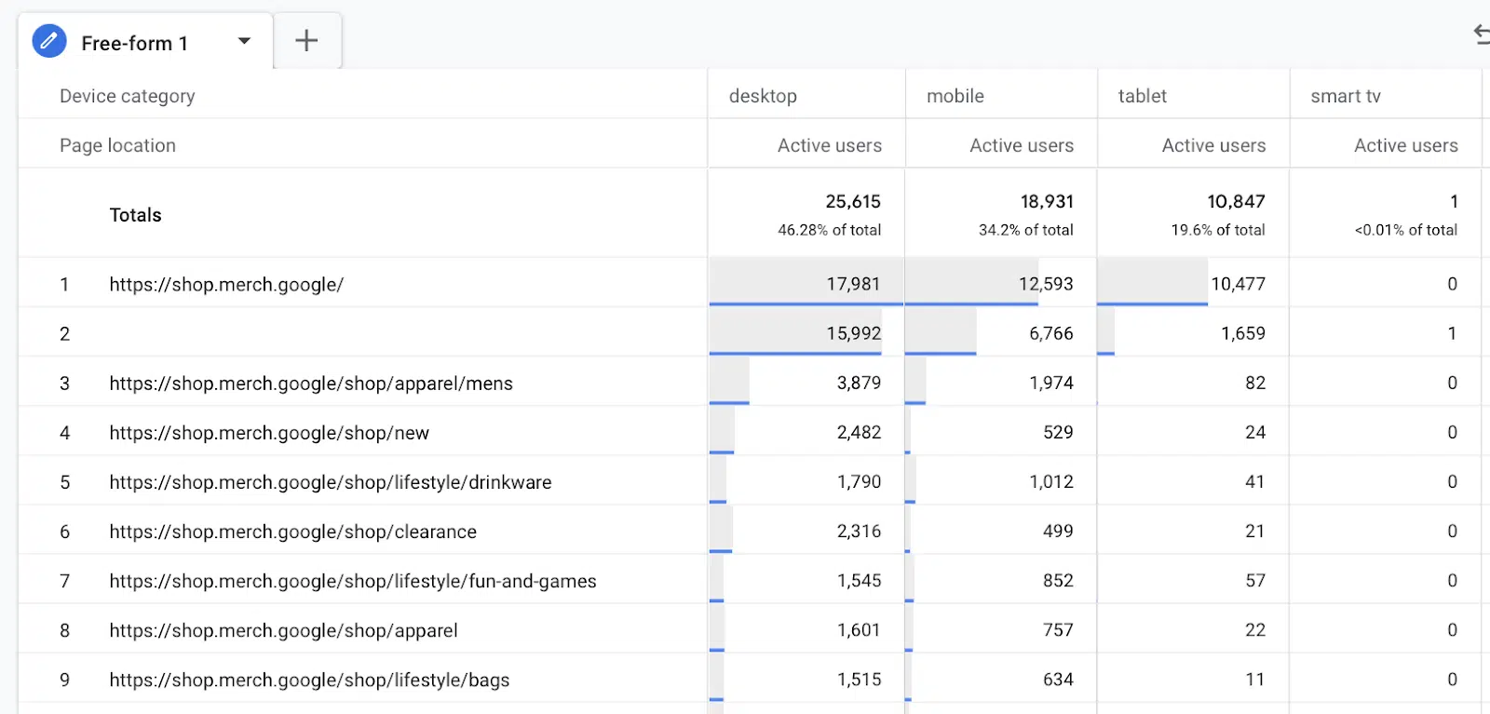
Task: Click the Page location header
Action: [117, 145]
